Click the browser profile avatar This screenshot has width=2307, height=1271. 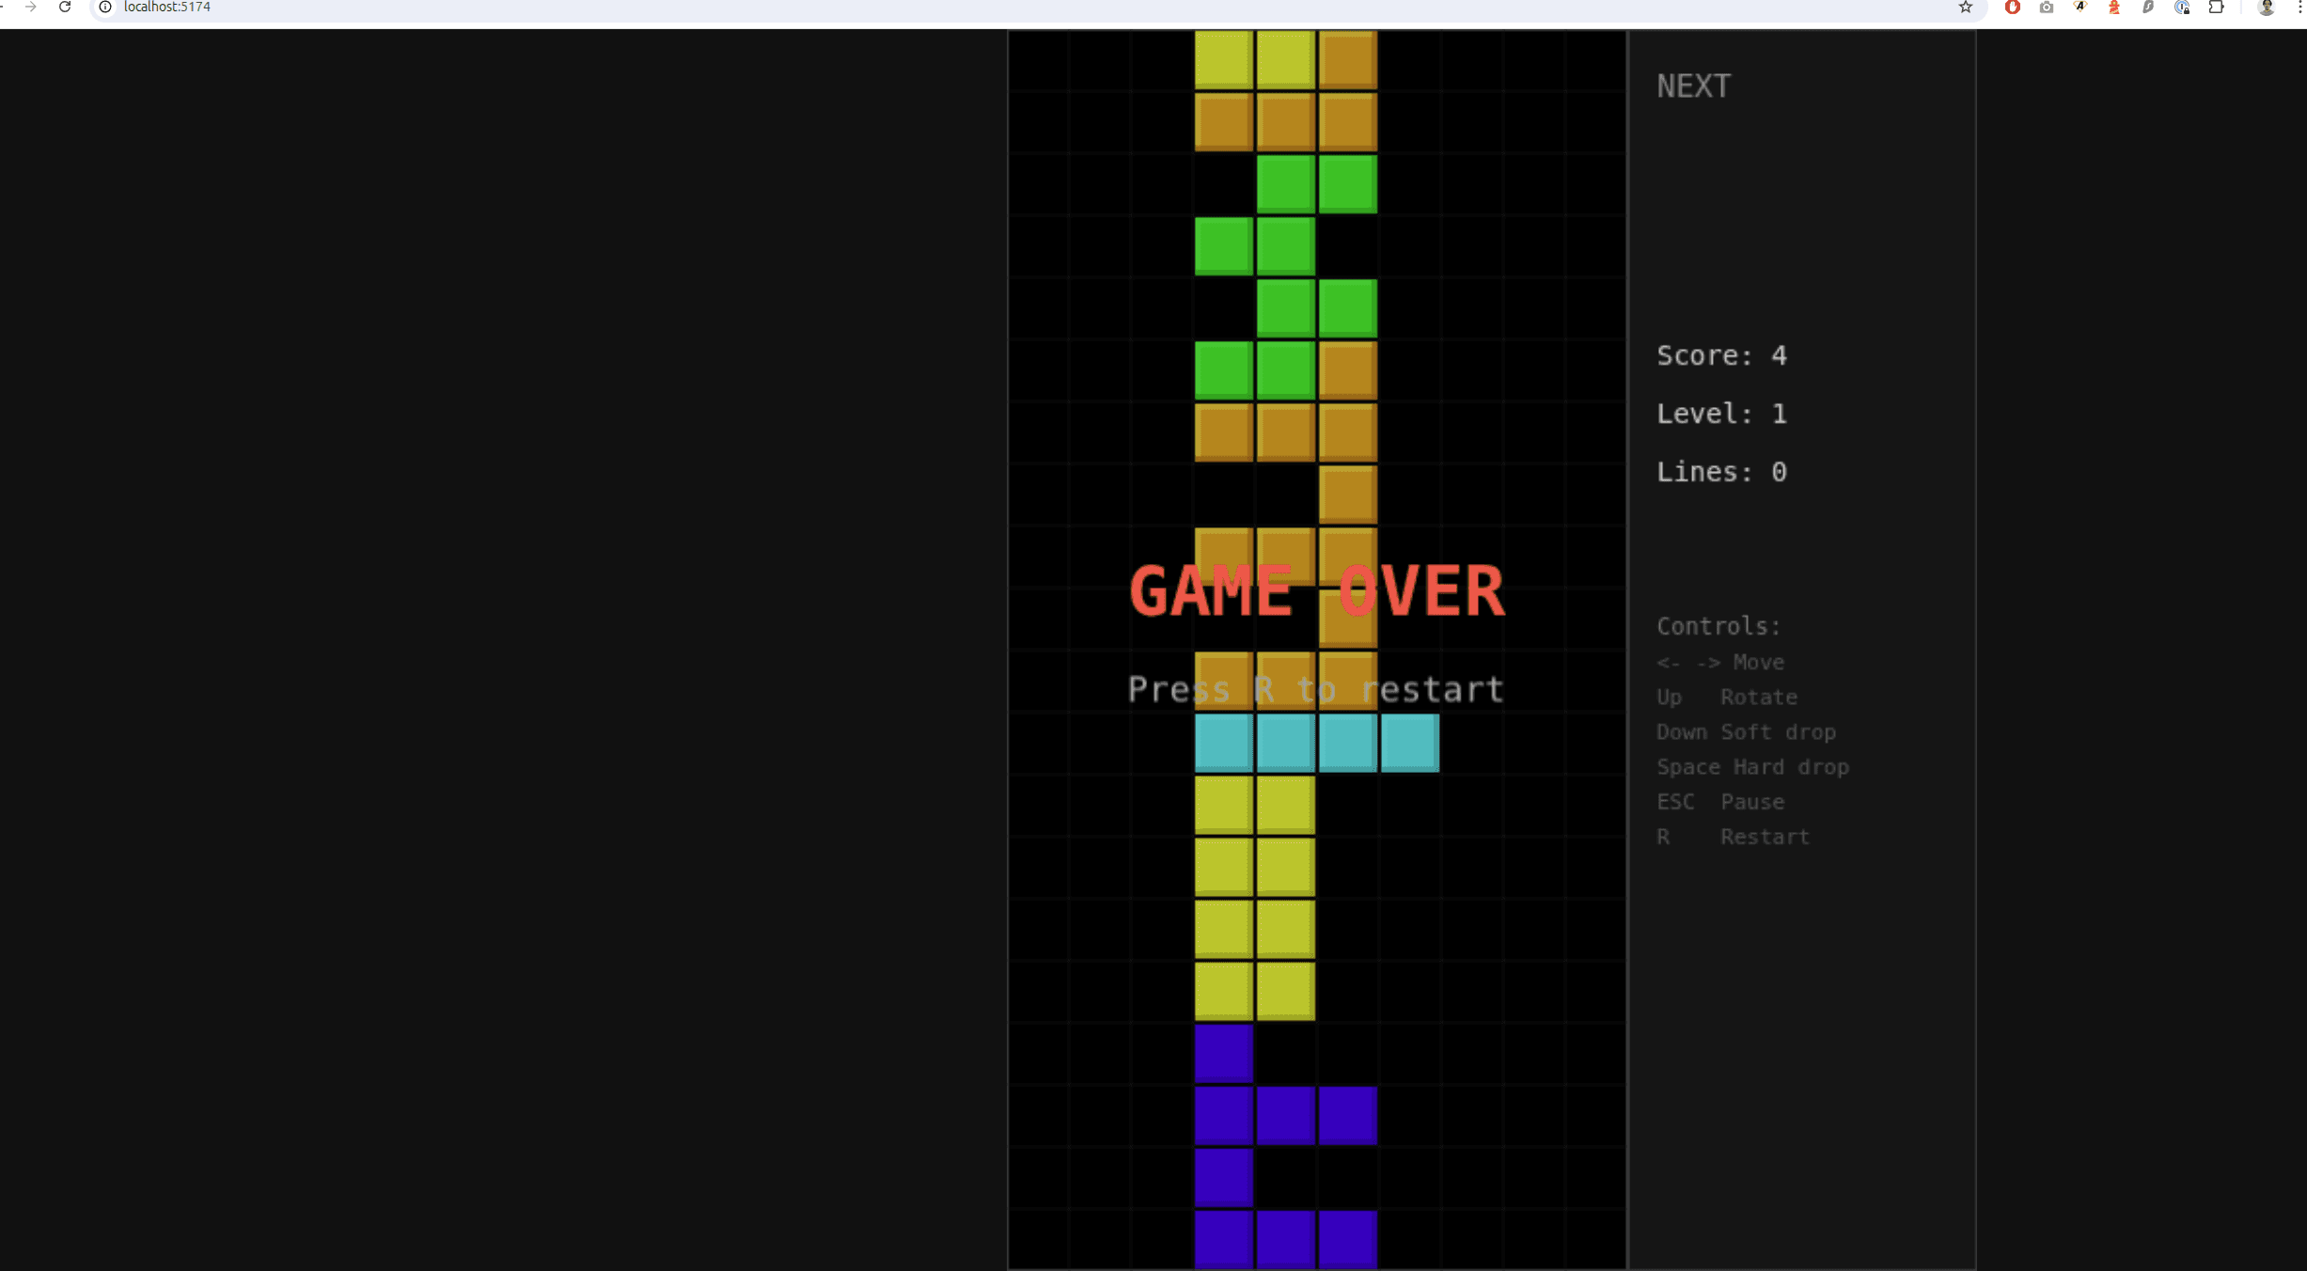point(2266,7)
